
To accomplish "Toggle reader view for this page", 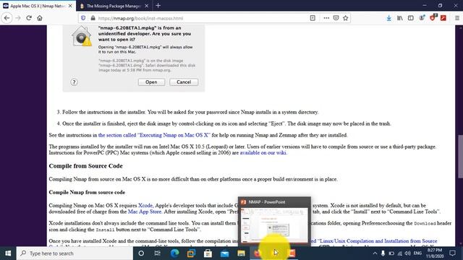I will (x=313, y=18).
